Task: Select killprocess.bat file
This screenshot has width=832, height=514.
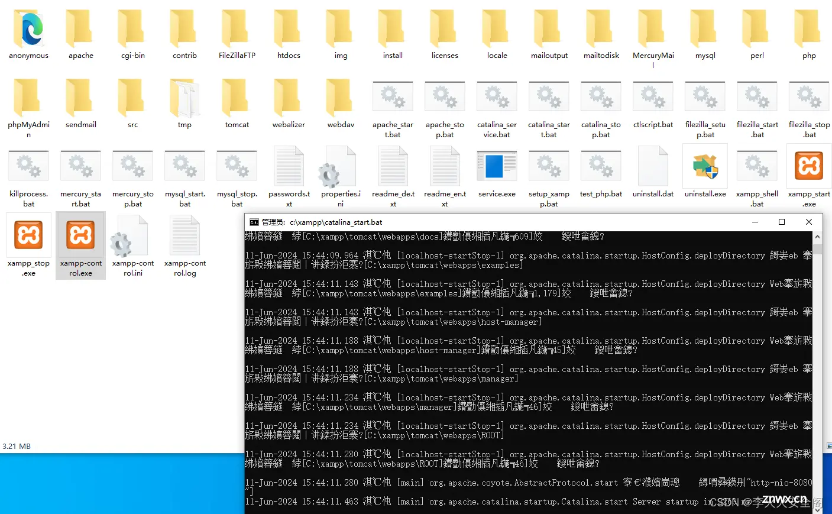Action: pos(28,177)
